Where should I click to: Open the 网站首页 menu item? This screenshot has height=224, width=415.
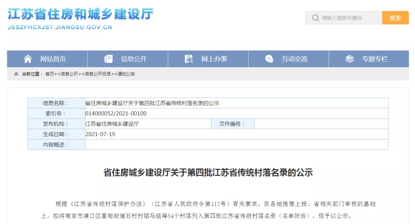(x=47, y=59)
